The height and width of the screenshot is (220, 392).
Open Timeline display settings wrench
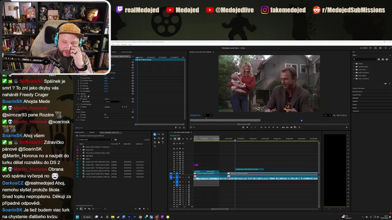coord(187,139)
